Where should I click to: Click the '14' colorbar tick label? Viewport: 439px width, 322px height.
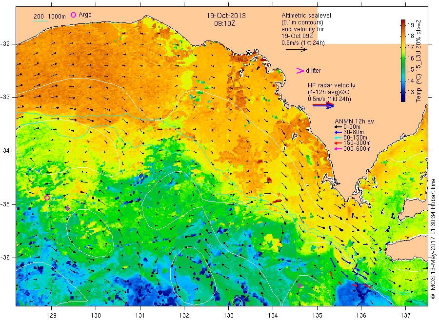point(410,80)
